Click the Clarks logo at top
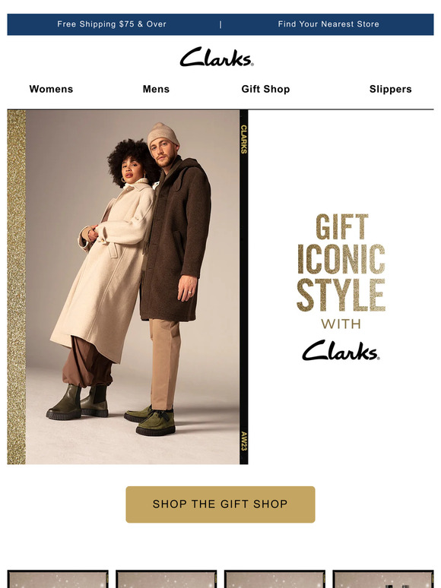Screen dimensions: 441x588 click(x=217, y=57)
